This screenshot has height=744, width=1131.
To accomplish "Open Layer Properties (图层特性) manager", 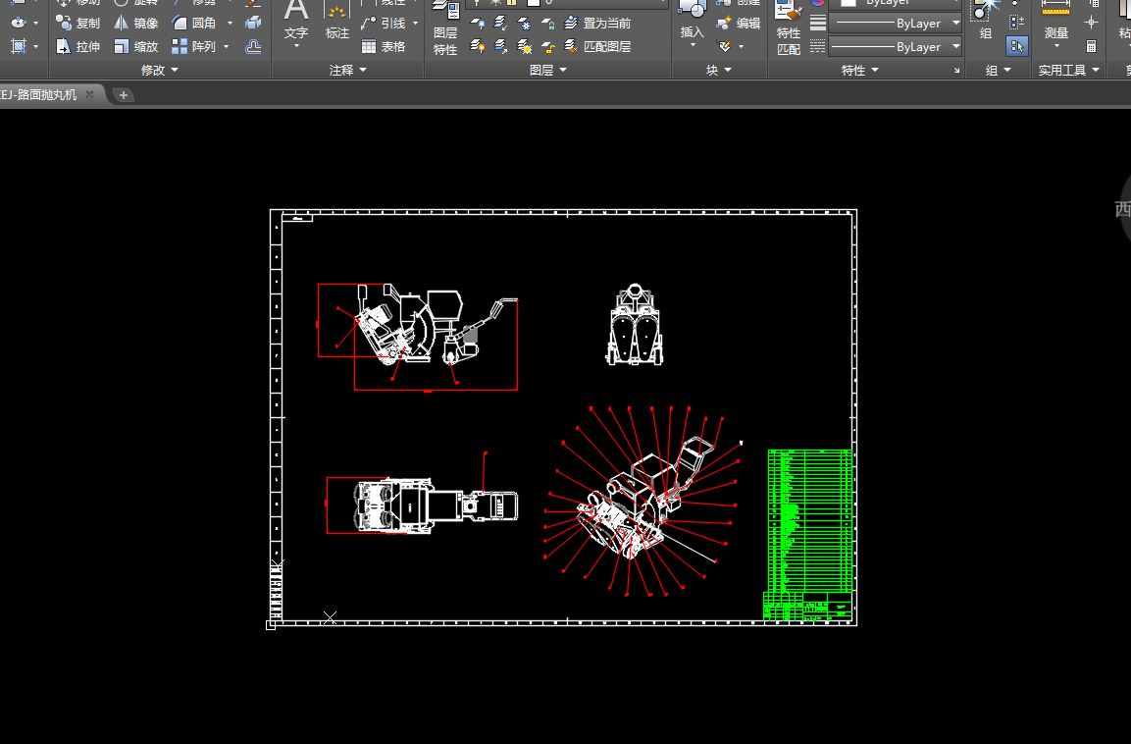I will click(445, 28).
